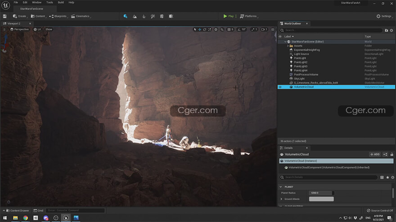This screenshot has height=222, width=396.
Task: Click ADD component button
Action: (375, 154)
